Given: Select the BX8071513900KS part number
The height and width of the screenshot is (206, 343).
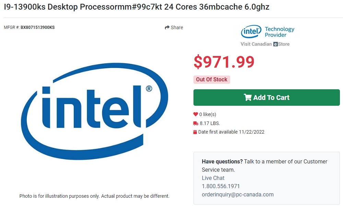Looking at the screenshot, I should 37,27.
